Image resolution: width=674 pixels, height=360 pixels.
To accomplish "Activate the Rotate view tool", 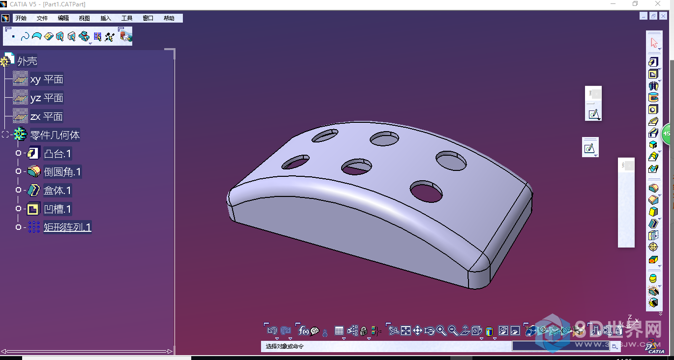I will point(429,331).
